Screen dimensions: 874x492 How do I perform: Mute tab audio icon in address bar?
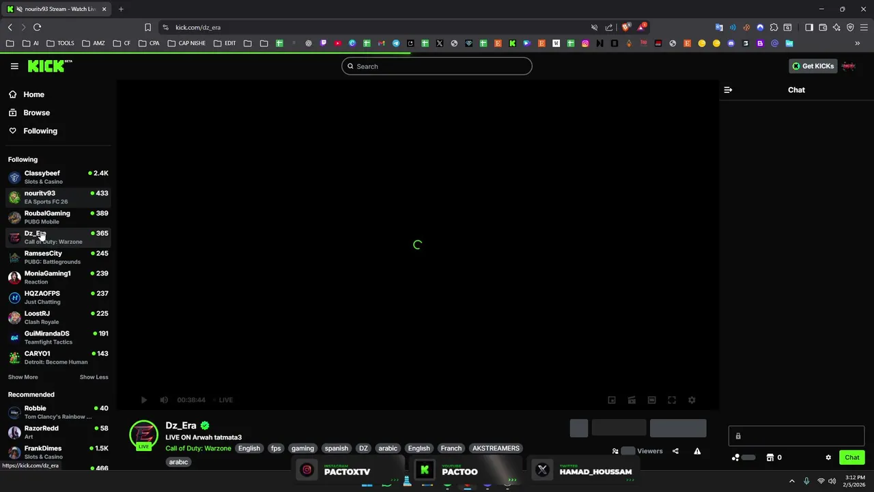(x=594, y=27)
